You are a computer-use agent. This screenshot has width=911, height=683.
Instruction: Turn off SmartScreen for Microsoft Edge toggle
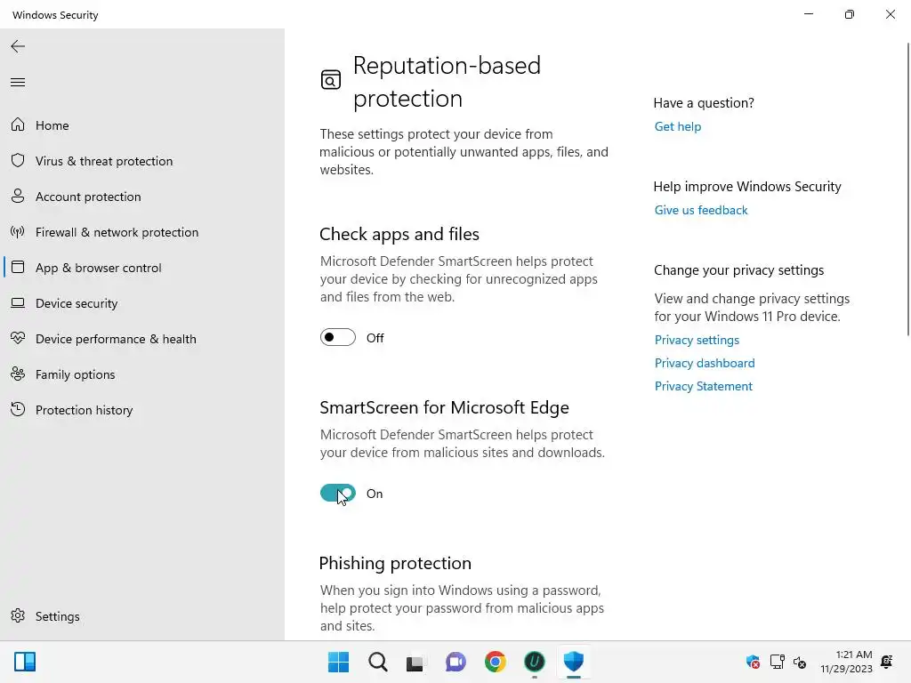pos(337,493)
